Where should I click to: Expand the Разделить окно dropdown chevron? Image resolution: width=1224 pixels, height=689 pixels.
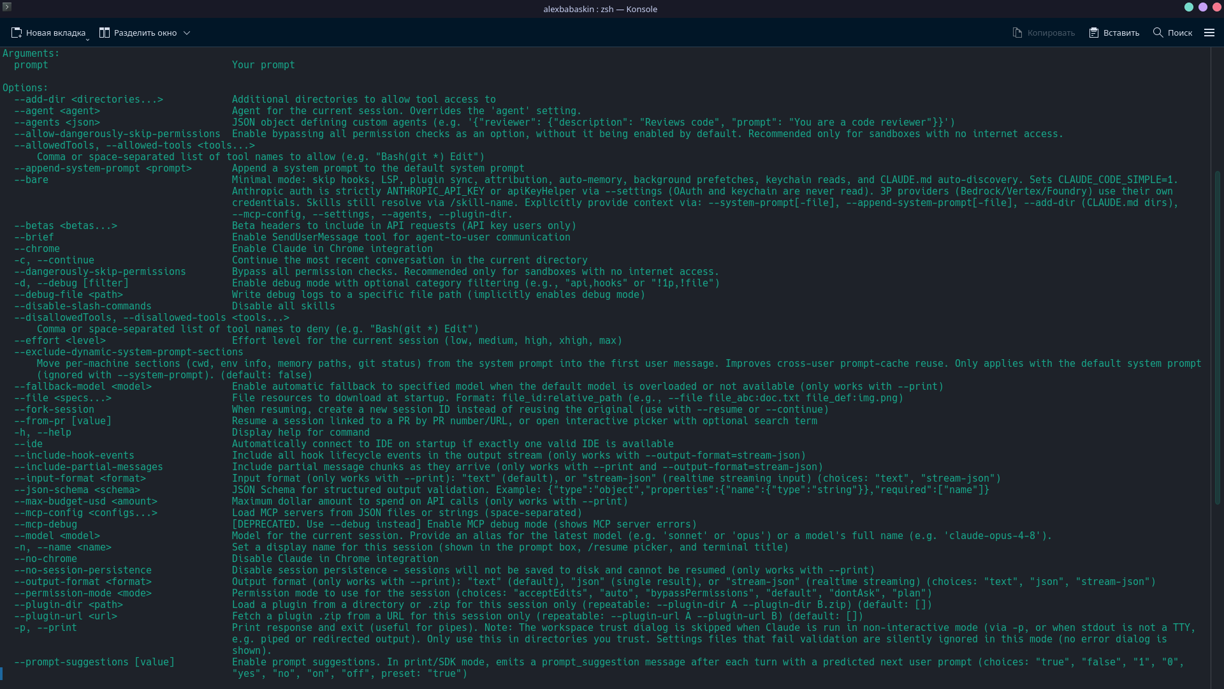click(x=187, y=33)
